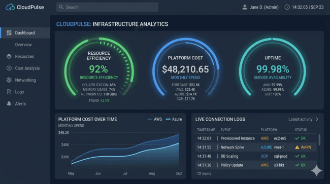330x184 pixels.
Task: Sort logs by the STATUS column header
Action: 301,130
